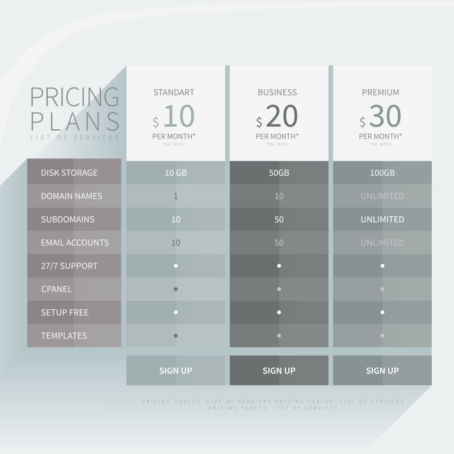The height and width of the screenshot is (454, 454).
Task: Click the 27/7 Support dot for Standart
Action: click(176, 266)
